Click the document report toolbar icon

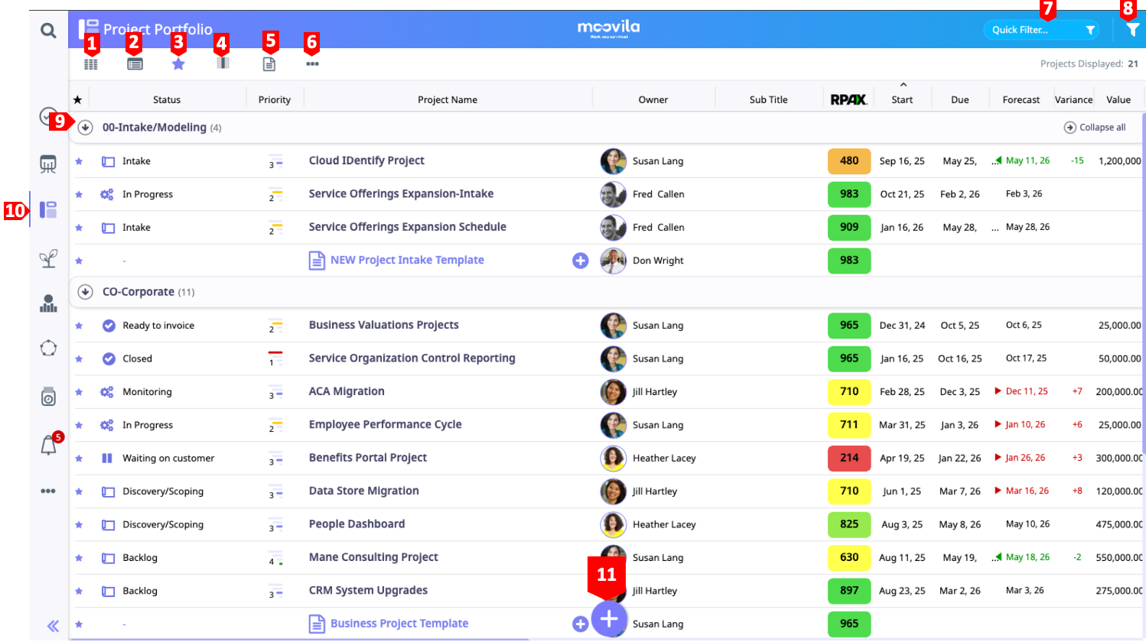click(x=269, y=64)
